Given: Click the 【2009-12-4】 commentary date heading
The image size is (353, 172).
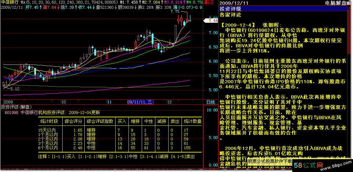Looking at the screenshot, I should (238, 25).
